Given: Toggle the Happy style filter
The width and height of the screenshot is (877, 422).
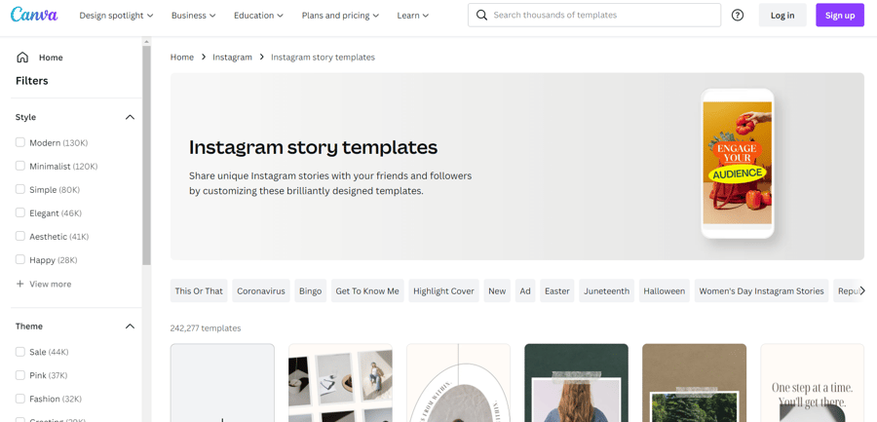Looking at the screenshot, I should tap(20, 260).
